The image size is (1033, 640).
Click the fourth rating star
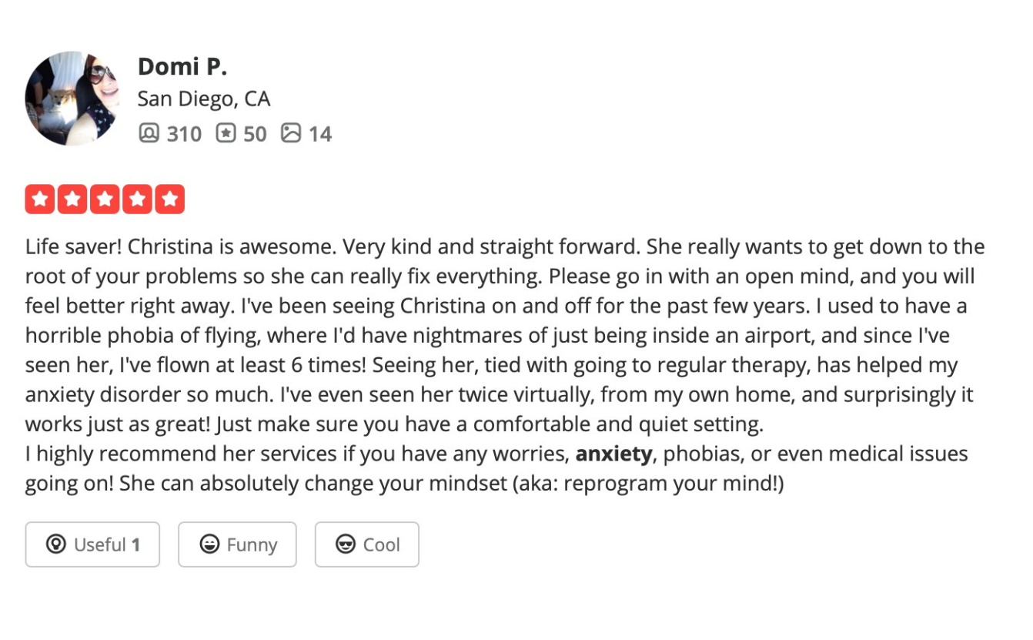(137, 198)
